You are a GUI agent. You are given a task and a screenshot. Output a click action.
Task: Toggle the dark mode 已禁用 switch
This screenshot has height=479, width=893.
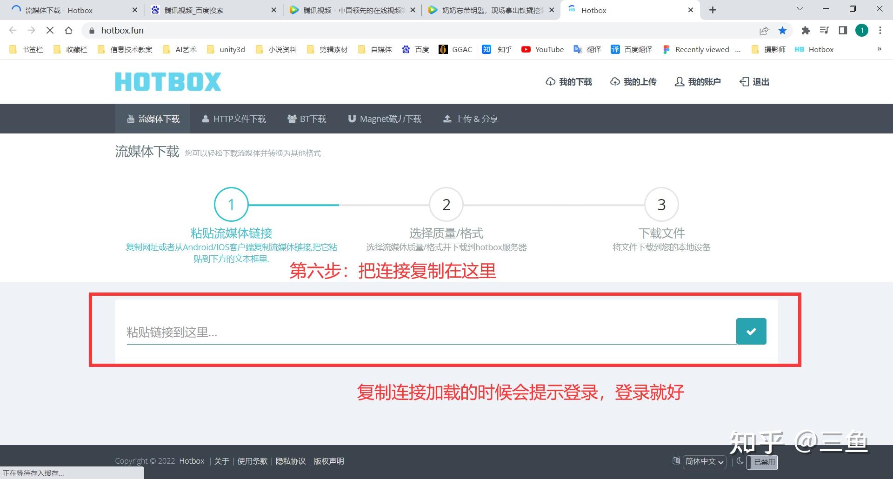tap(762, 462)
